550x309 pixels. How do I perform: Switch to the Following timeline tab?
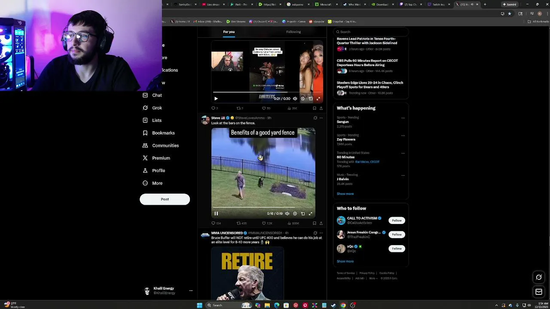coord(293,32)
